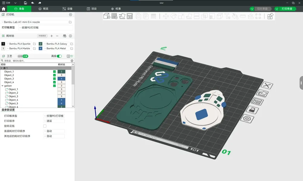
Task: Go to the Home page icon
Action: click(x=3, y=9)
